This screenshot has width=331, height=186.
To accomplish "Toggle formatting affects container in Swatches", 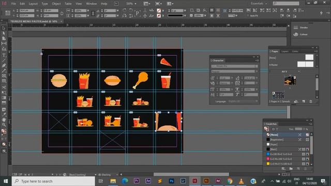I will [x=274, y=129].
